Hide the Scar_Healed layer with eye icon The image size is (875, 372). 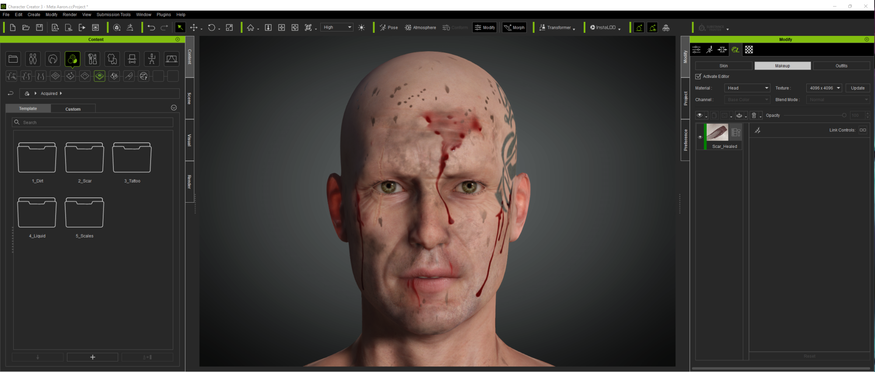pyautogui.click(x=700, y=137)
